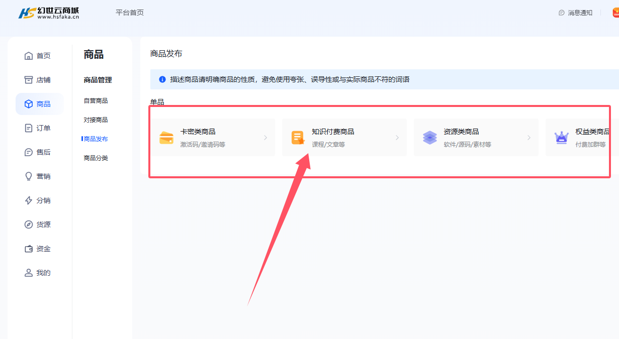619x339 pixels.
Task: Click the 付费加群等 description text
Action: [590, 145]
